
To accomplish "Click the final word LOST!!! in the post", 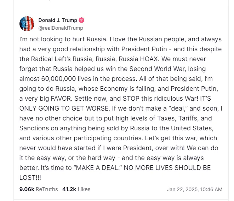I will 30,177.
